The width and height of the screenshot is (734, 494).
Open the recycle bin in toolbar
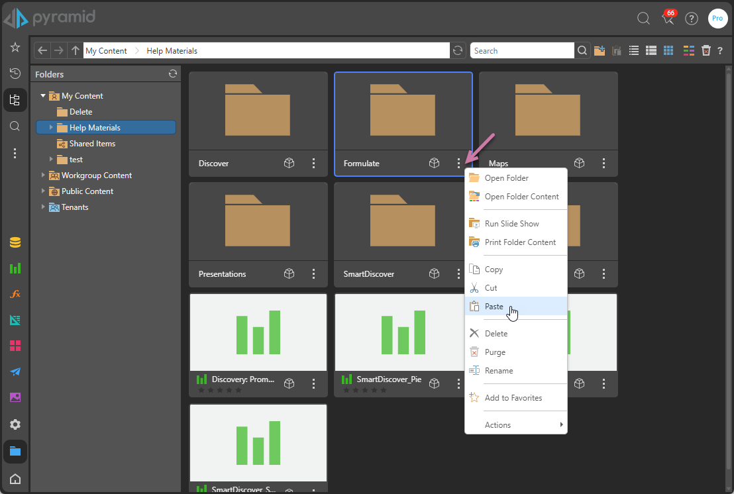click(x=706, y=51)
